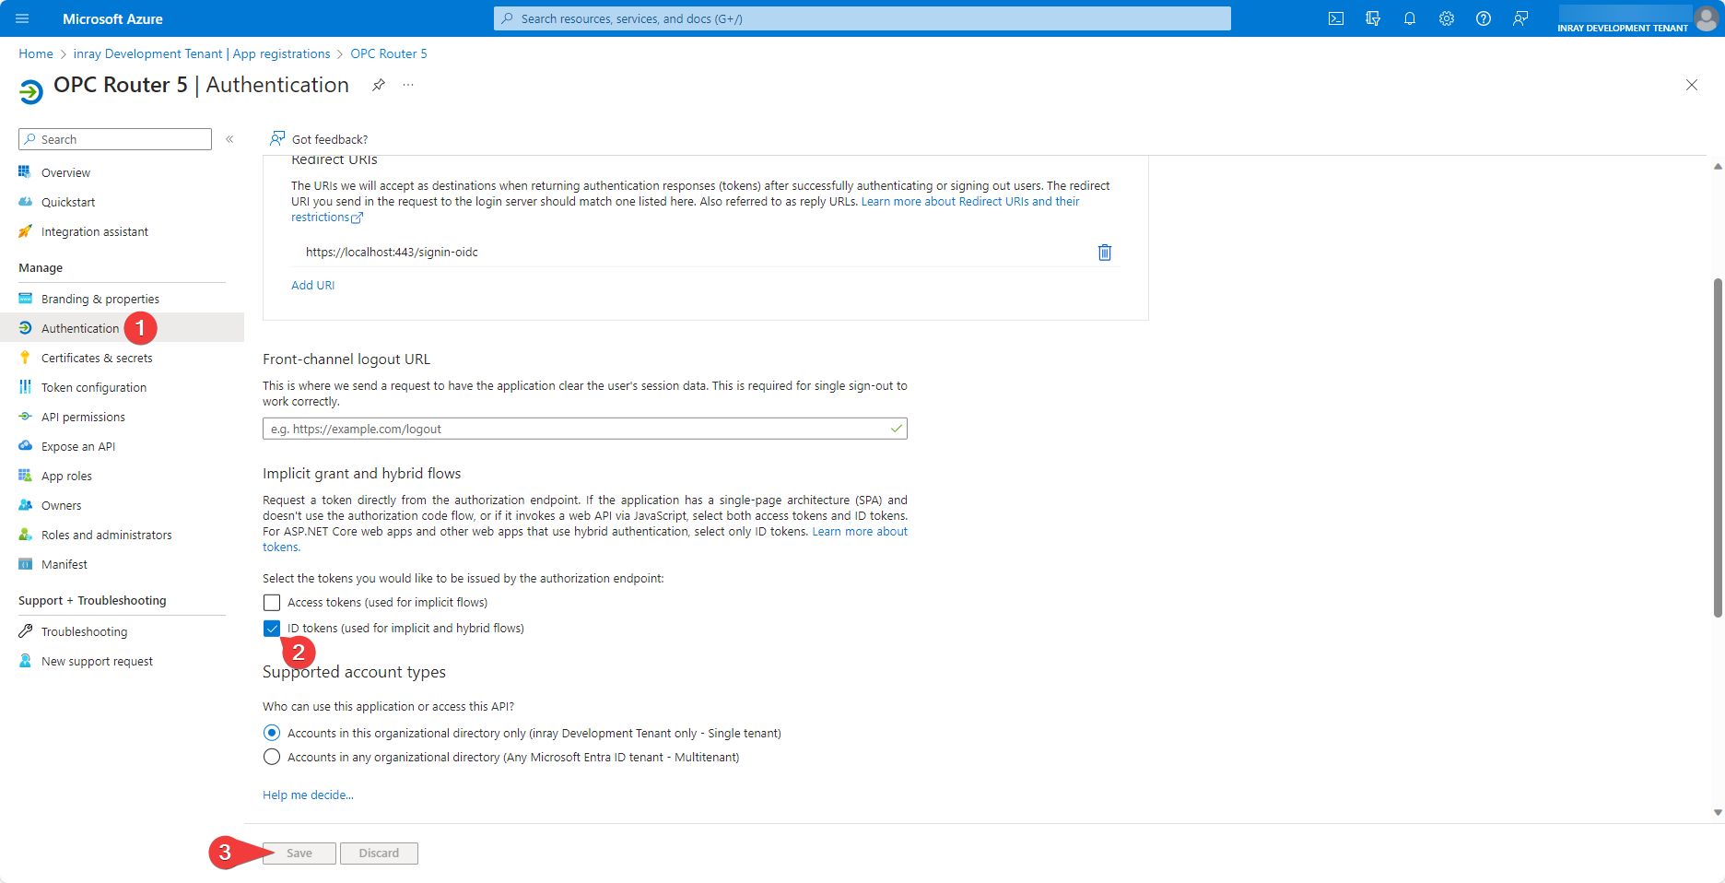Click the top bar feedback icon
Image resolution: width=1725 pixels, height=883 pixels.
[x=1520, y=18]
